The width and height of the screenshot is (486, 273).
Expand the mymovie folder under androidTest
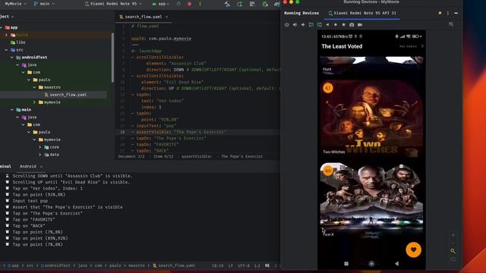coord(34,102)
